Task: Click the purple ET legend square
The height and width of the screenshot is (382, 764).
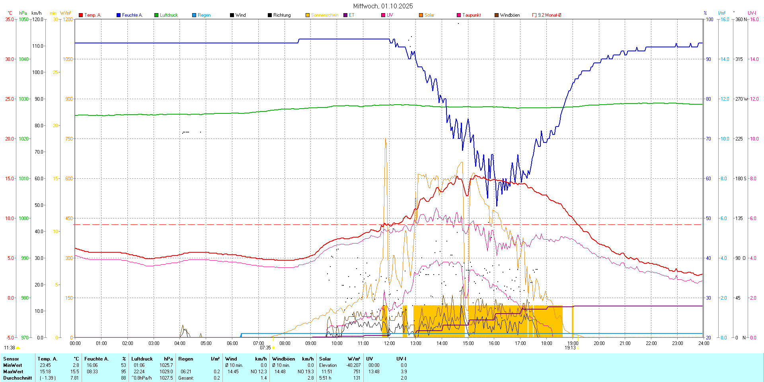Action: coord(345,15)
